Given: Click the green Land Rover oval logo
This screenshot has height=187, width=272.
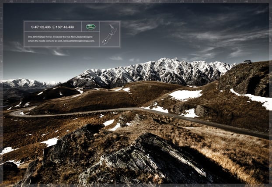Looking at the screenshot, I should pos(91,27).
